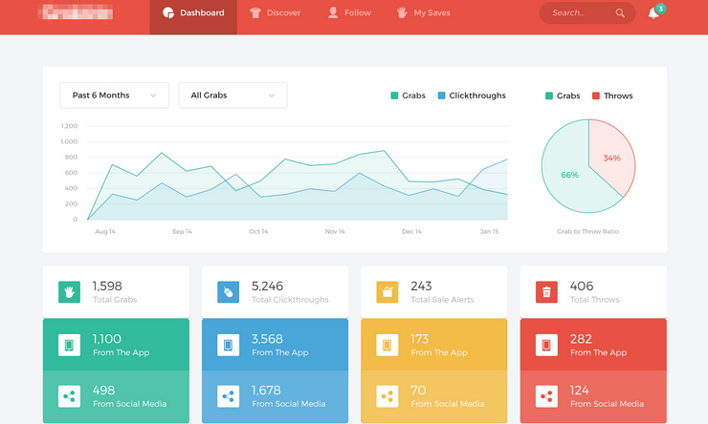The image size is (708, 424).
Task: Open the All Grabs dropdown
Action: [233, 95]
